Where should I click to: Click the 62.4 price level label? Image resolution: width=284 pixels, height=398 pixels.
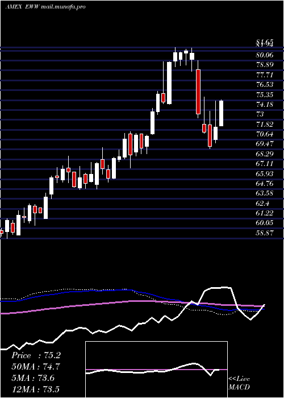262,204
